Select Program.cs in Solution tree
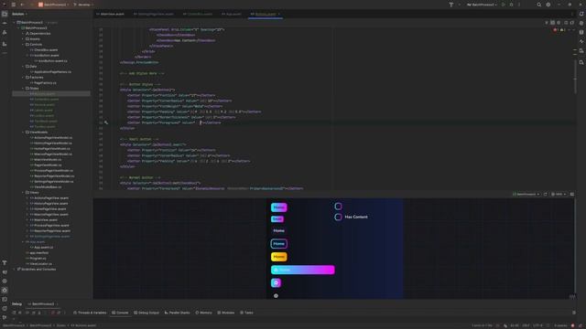The image size is (586, 329). click(x=36, y=258)
